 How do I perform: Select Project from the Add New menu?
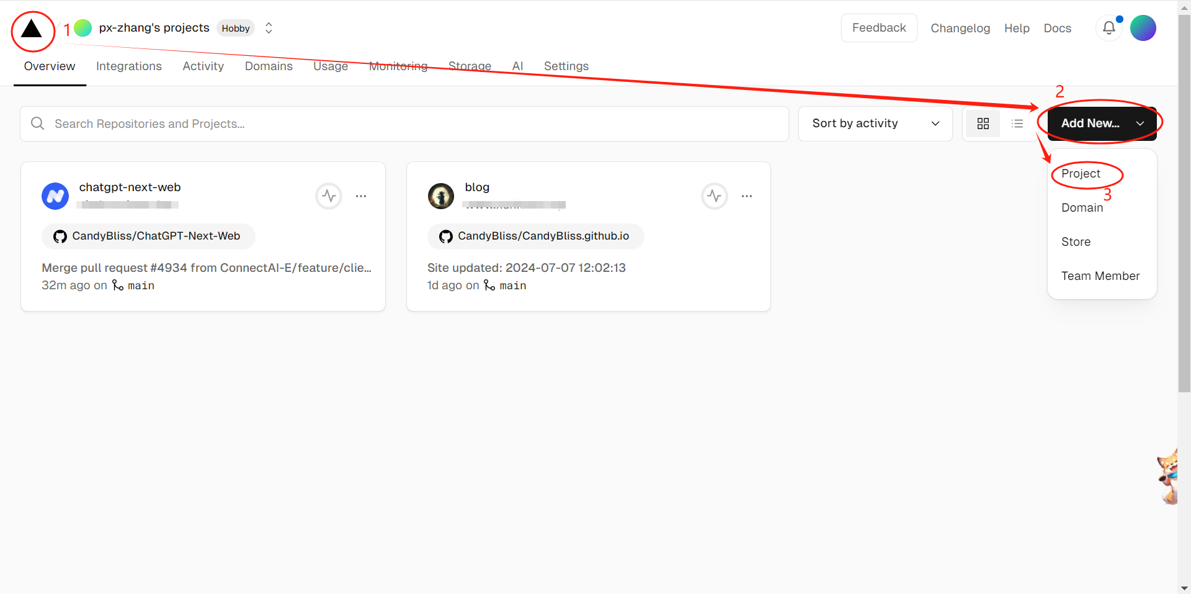[x=1081, y=174]
